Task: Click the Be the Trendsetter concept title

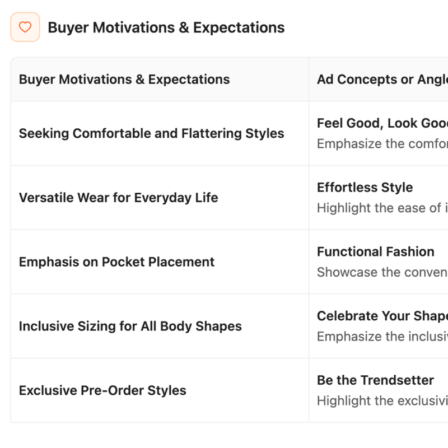Action: 375,380
